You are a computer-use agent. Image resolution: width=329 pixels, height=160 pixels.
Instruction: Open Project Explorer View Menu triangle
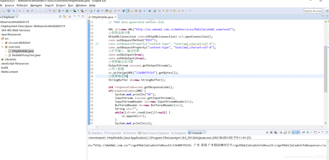[x=75, y=16]
